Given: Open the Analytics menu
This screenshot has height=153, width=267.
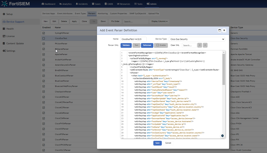Looking at the screenshot, I should click(65, 4).
